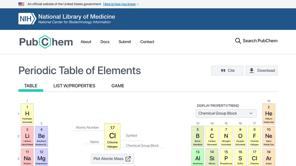296x166 pixels.
Task: Click the Lithium alkali metal tile
Action: pos(27,136)
